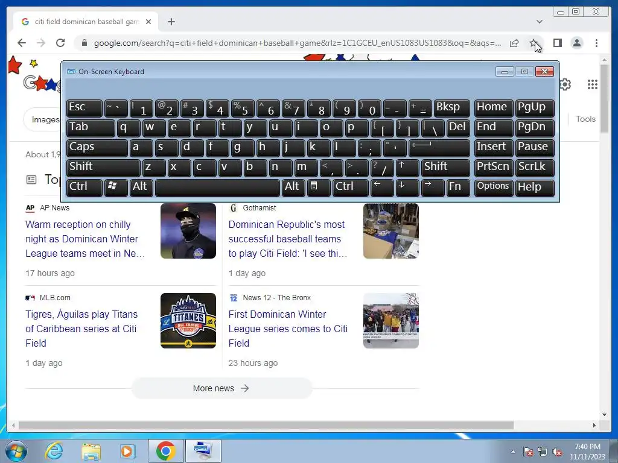Screen dimensions: 618x463
Task: Click the Tab key on keyboard
Action: click(91, 128)
